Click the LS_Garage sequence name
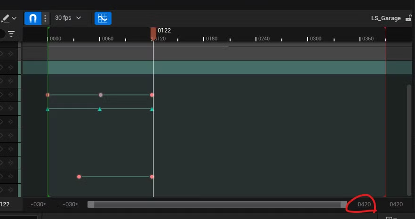The height and width of the screenshot is (219, 415). [x=386, y=18]
